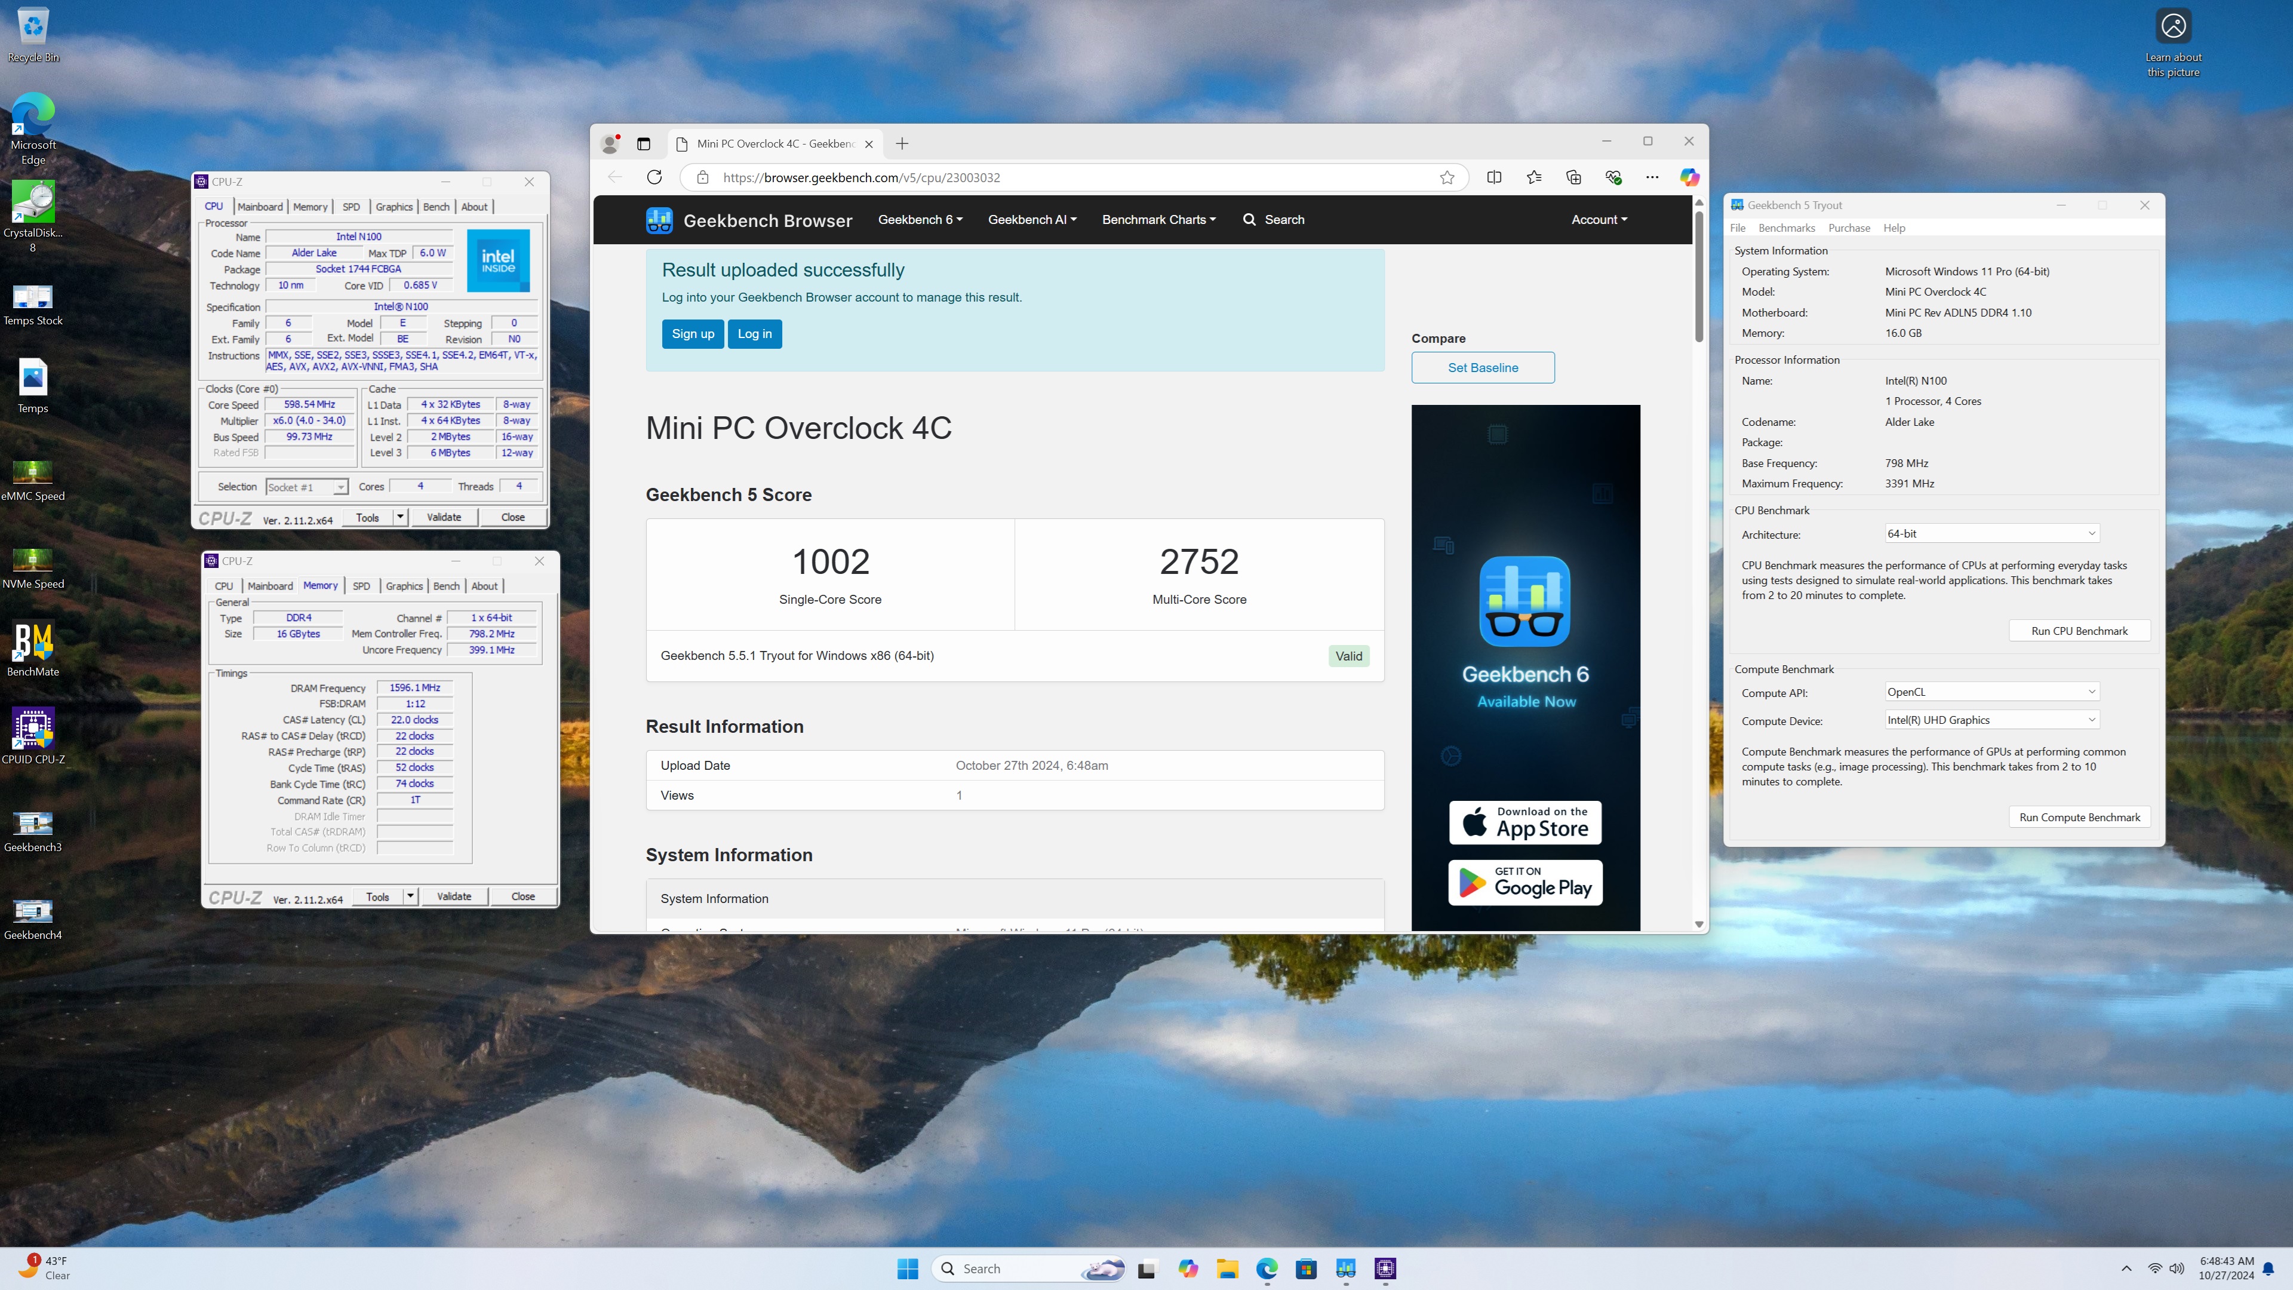2293x1290 pixels.
Task: Open the Geekbench AI dropdown menu
Action: (x=1032, y=220)
